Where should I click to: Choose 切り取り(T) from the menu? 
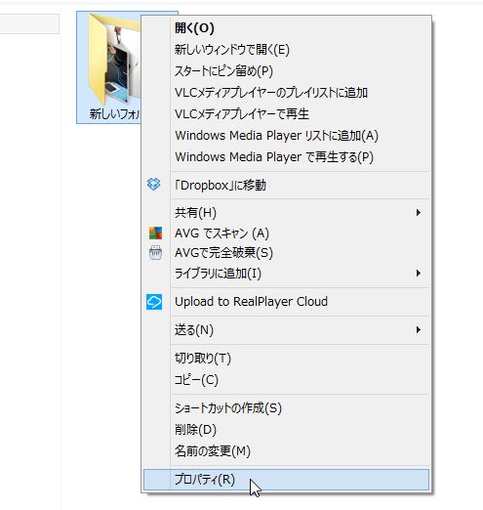286,359
